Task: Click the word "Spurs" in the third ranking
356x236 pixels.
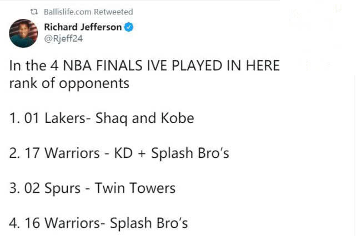Action: (62, 188)
